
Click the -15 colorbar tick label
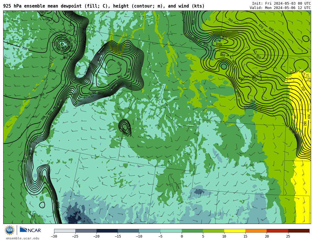pos(118,236)
